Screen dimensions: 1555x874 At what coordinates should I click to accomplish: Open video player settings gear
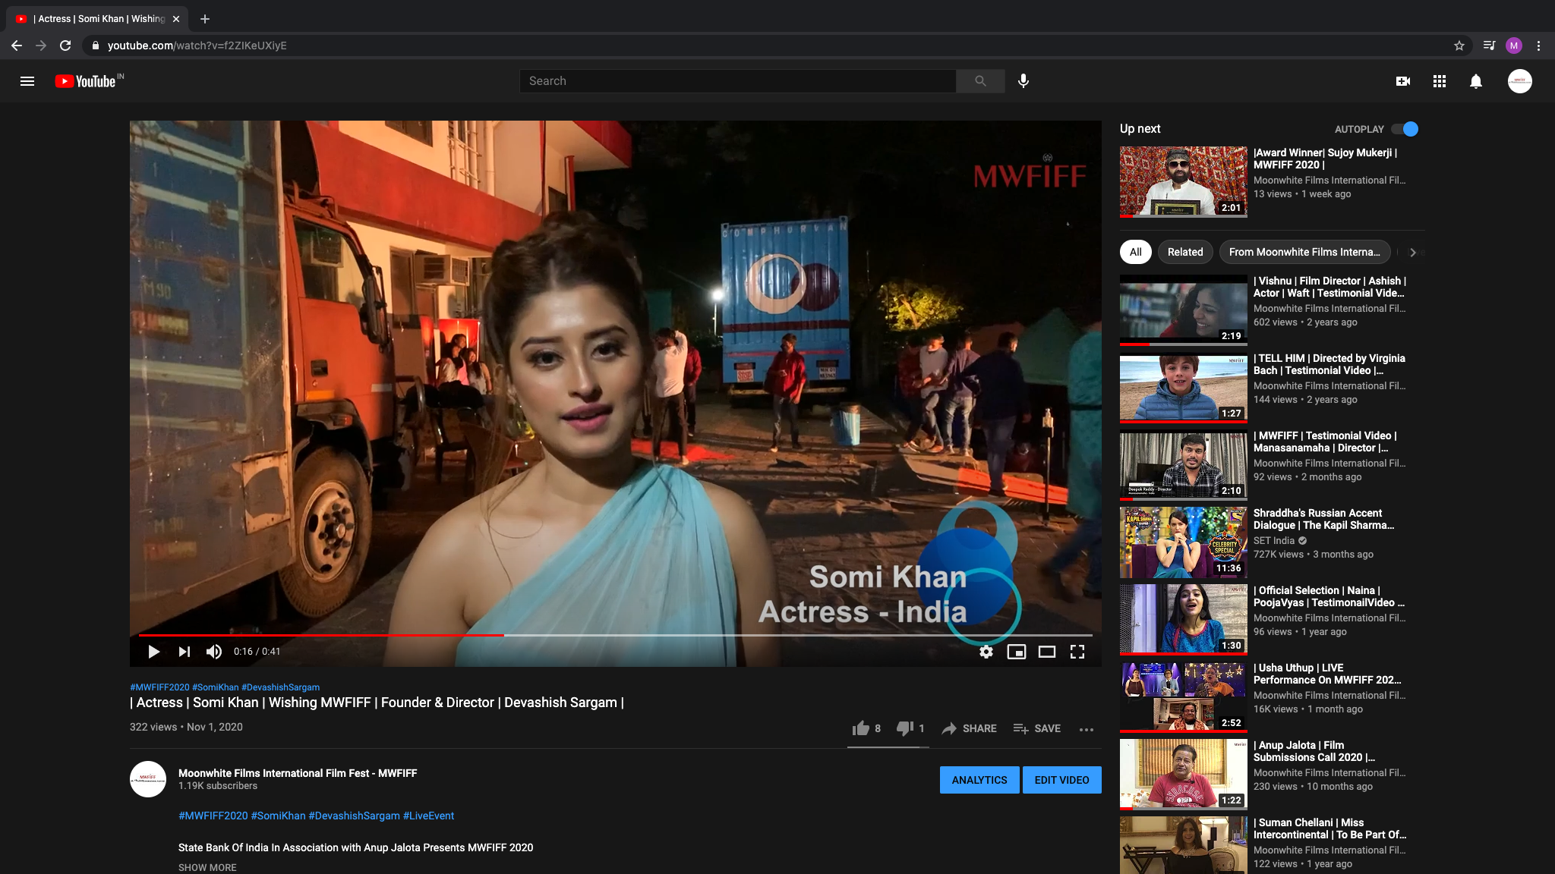(x=986, y=652)
